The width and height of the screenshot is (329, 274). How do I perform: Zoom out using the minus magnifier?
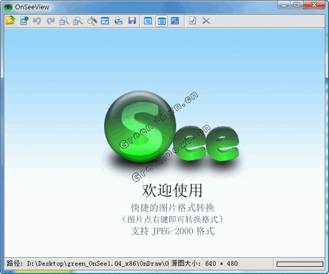[x=64, y=21]
